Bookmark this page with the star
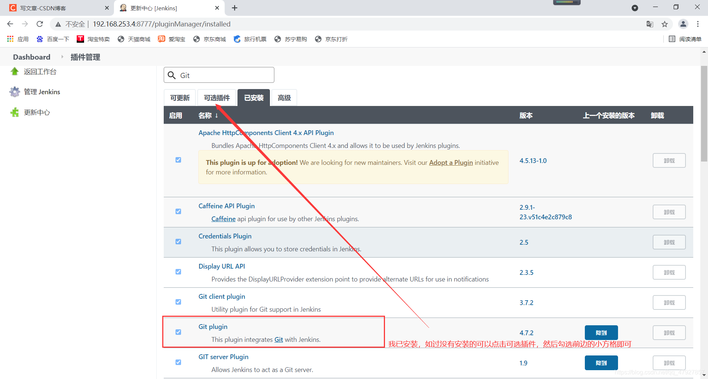The width and height of the screenshot is (708, 379). click(x=664, y=24)
